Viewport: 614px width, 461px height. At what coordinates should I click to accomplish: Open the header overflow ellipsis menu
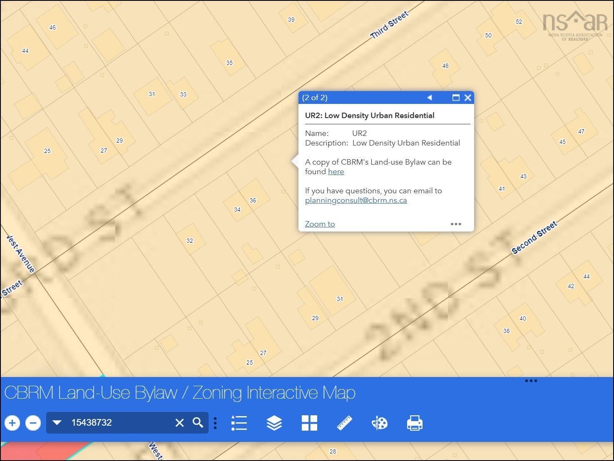[x=531, y=381]
